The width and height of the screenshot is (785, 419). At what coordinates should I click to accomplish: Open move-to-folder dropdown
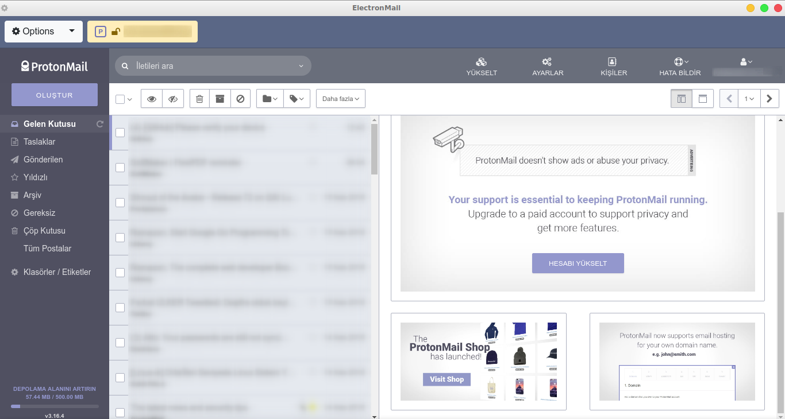270,99
